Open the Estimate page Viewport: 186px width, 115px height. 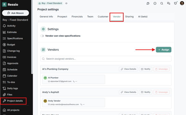click(x=10, y=32)
